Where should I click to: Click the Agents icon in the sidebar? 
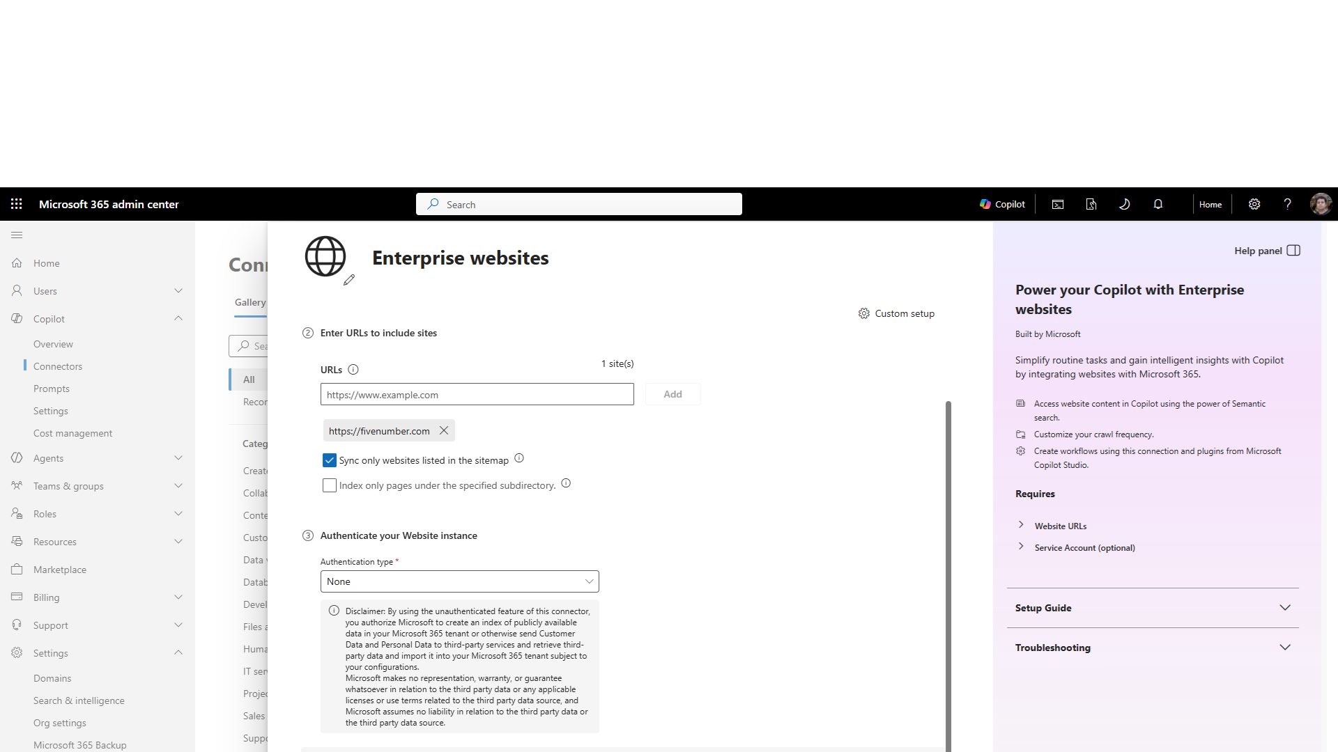tap(17, 458)
